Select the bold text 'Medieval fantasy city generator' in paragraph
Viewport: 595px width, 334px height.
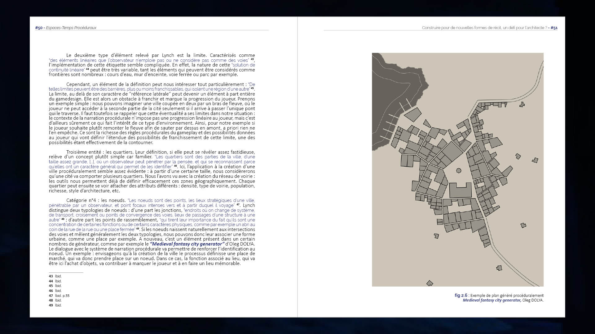pos(187,244)
